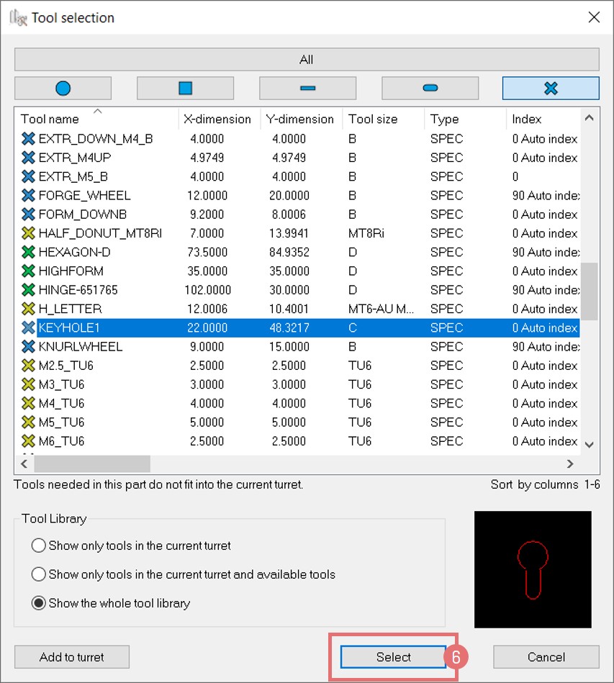Select Show the whole tool library
The width and height of the screenshot is (614, 683).
coord(39,603)
